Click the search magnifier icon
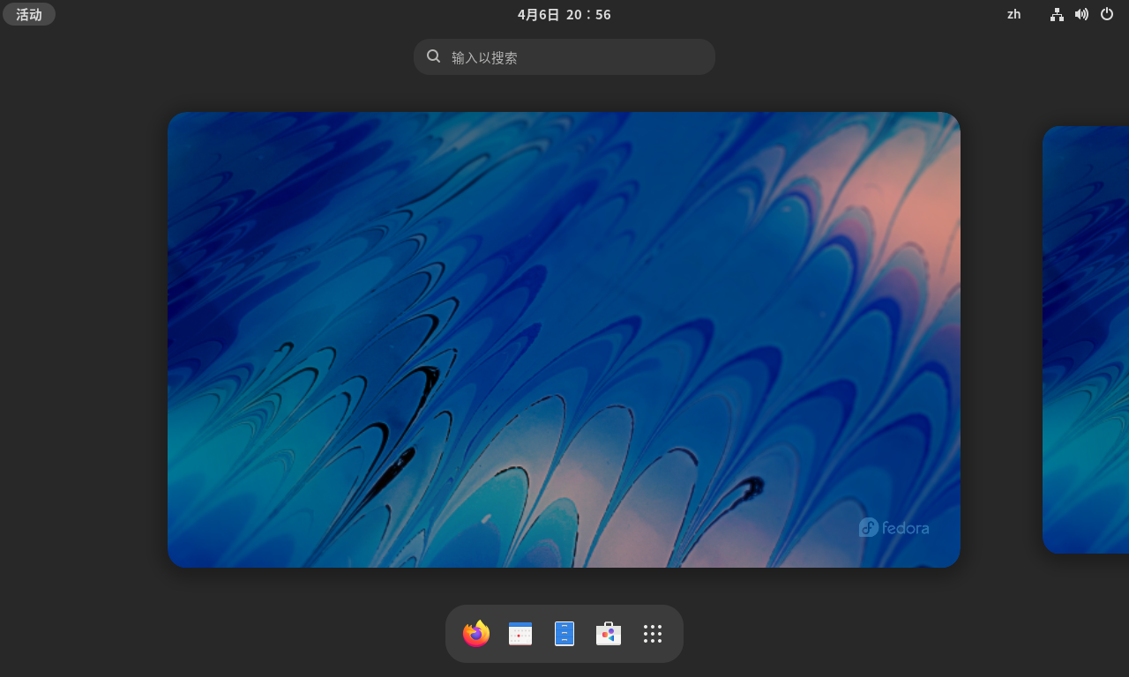Screen dimensions: 1129x677 click(x=433, y=56)
